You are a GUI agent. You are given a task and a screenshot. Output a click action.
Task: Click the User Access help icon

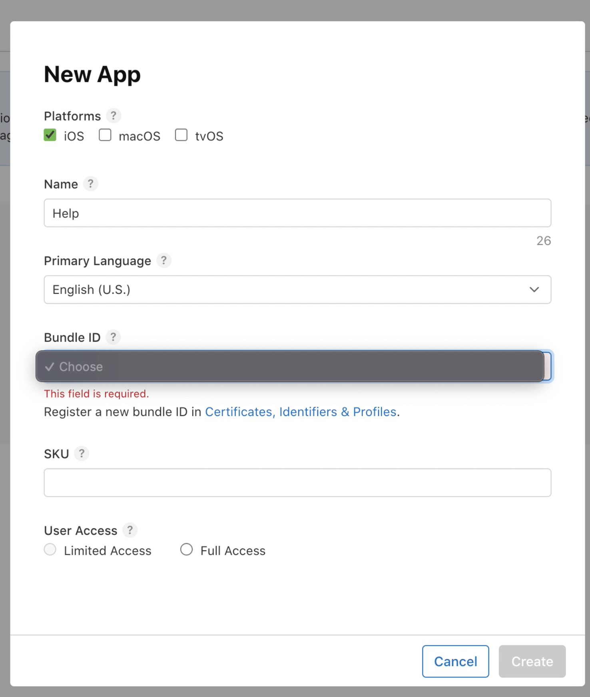tap(130, 530)
